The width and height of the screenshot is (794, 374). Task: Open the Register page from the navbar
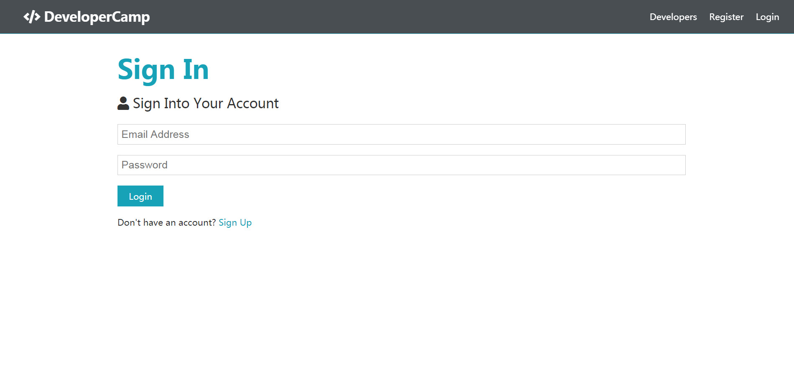726,17
